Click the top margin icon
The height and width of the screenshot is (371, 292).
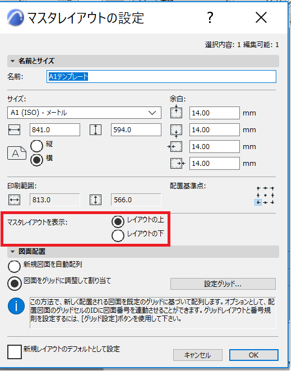coord(176,112)
